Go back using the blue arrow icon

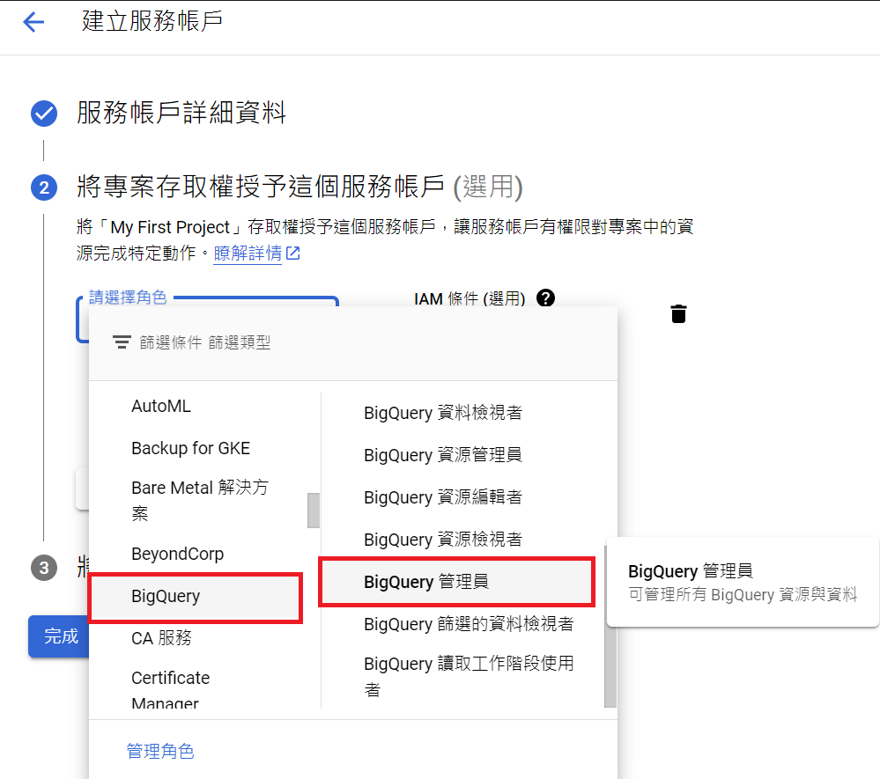(x=33, y=22)
